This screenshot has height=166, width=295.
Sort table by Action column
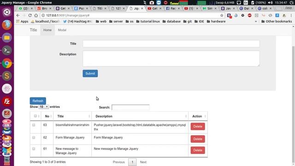[x=198, y=116]
